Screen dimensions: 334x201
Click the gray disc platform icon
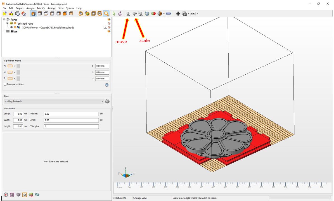click(x=184, y=14)
